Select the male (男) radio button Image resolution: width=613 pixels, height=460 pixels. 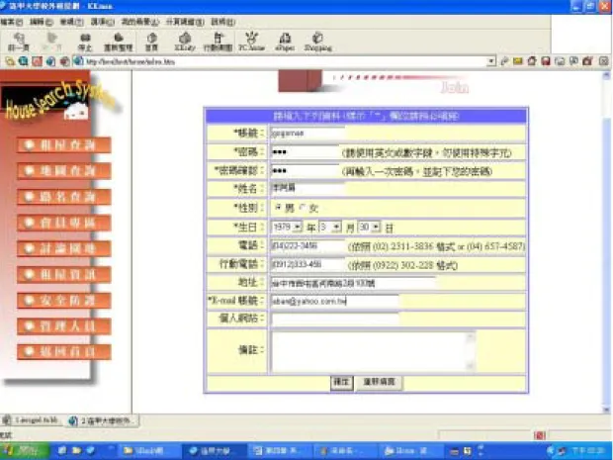pyautogui.click(x=278, y=207)
